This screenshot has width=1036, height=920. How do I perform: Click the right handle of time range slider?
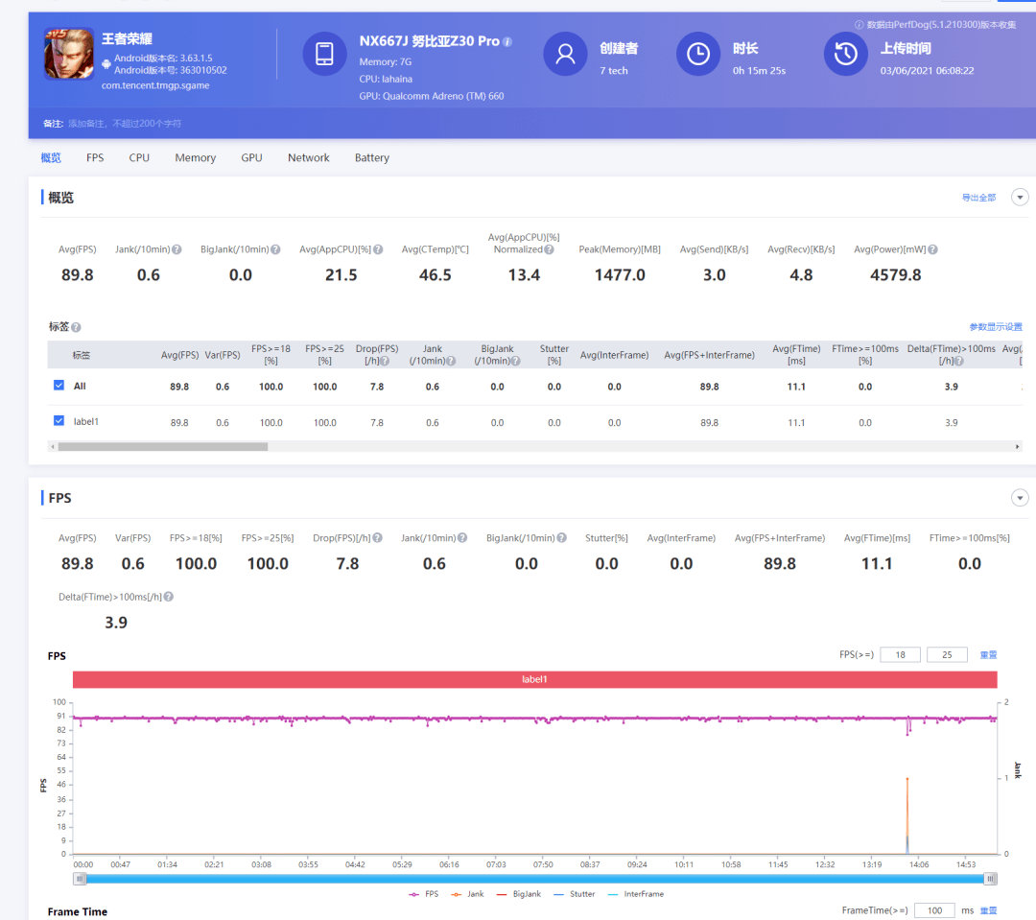coord(990,879)
